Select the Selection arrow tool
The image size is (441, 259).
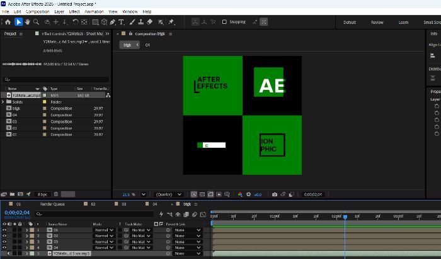18,22
